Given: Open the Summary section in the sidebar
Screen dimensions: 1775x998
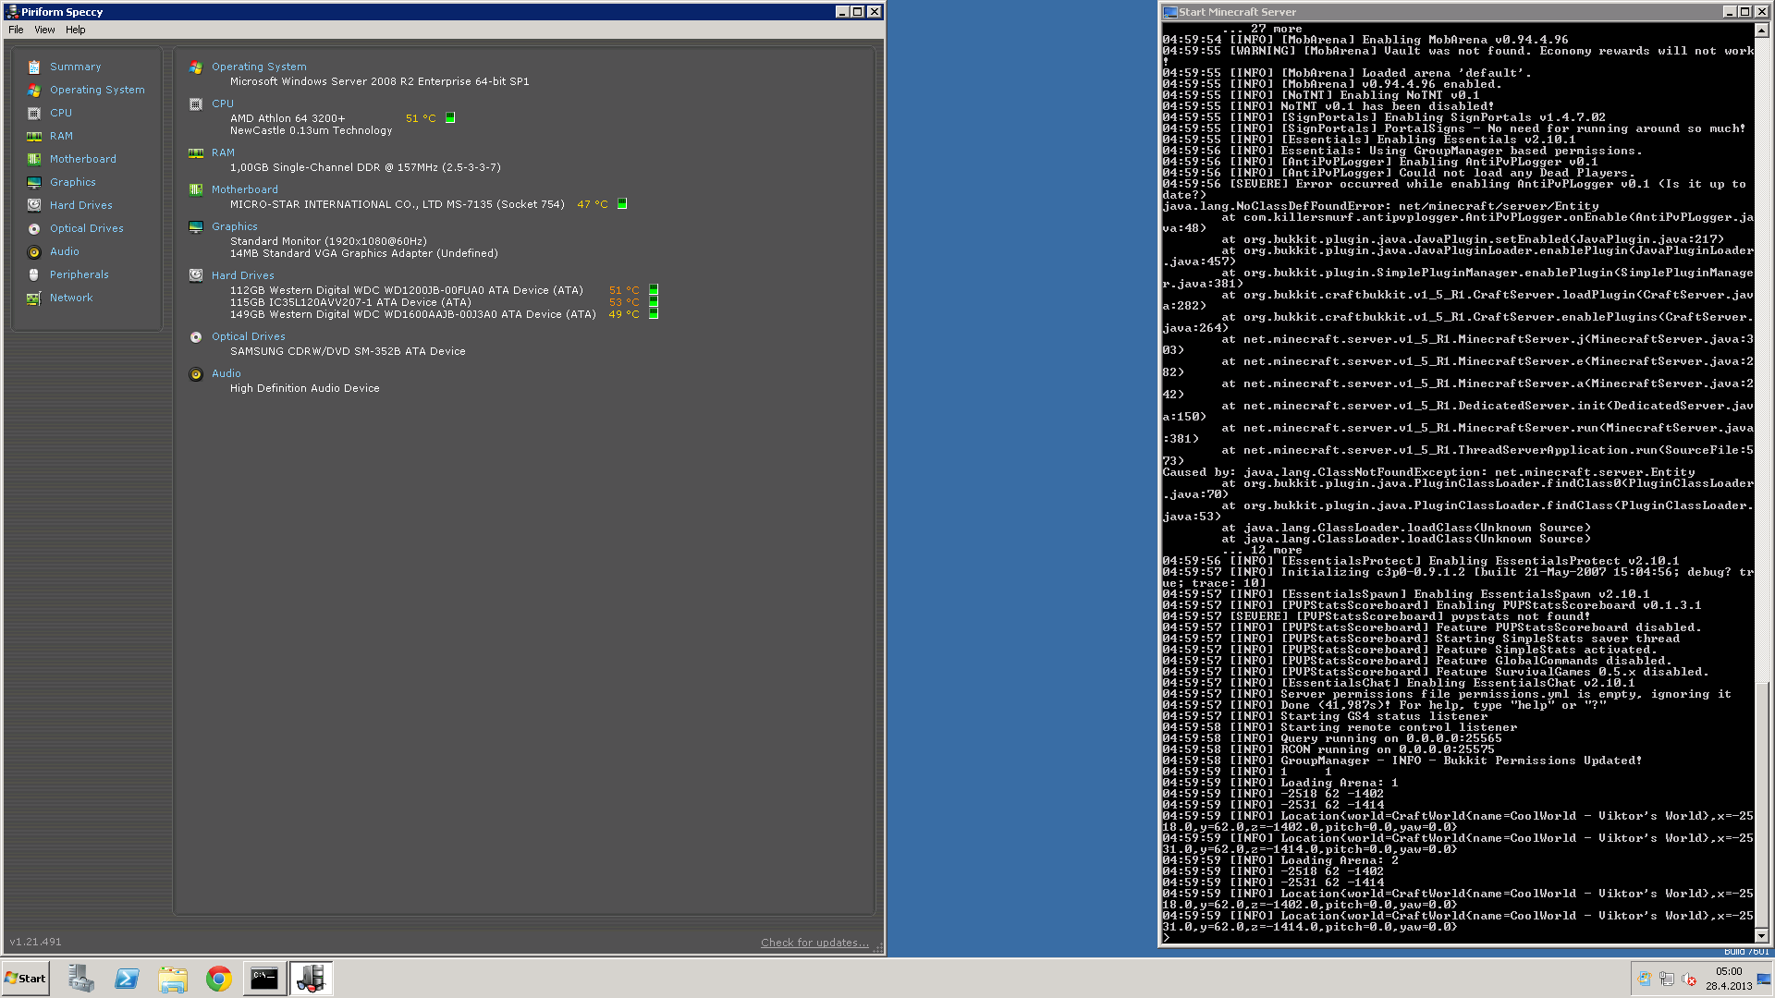Looking at the screenshot, I should pos(75,67).
